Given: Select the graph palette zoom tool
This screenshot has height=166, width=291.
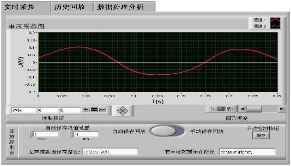Looking at the screenshot, I should pyautogui.click(x=221, y=109).
